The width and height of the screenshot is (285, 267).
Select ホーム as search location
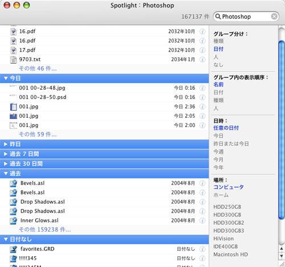tap(221, 195)
